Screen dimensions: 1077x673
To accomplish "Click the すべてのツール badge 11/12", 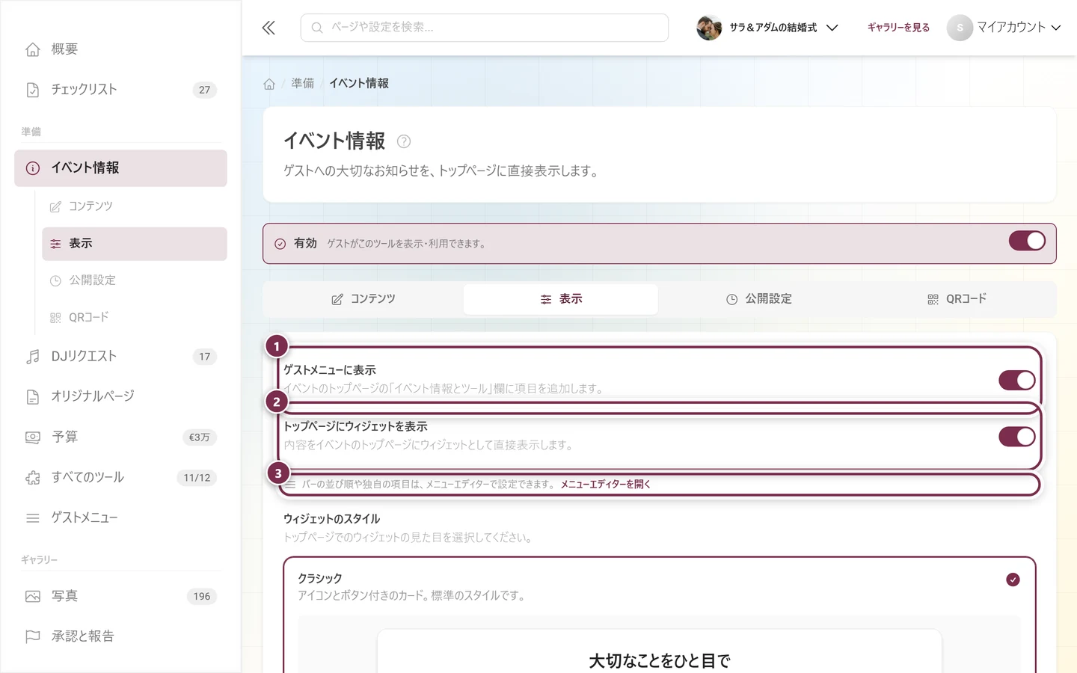I will point(197,477).
